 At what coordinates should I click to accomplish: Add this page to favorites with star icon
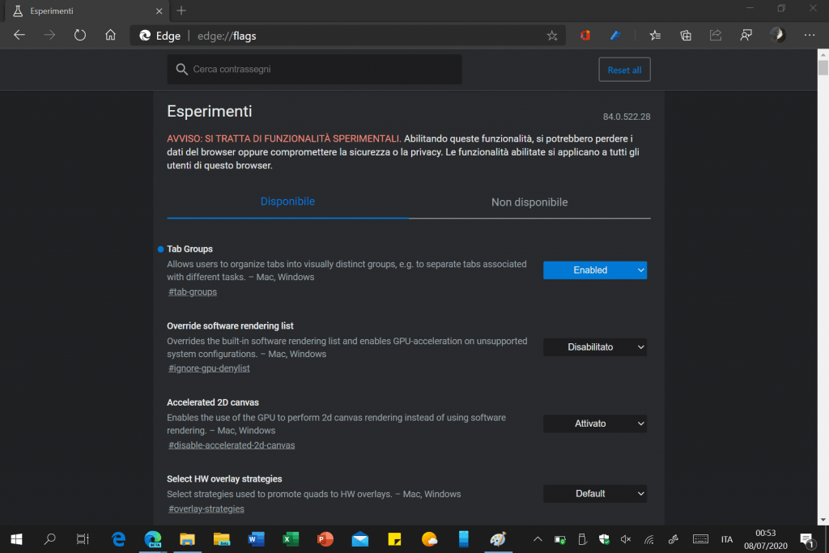pyautogui.click(x=552, y=36)
